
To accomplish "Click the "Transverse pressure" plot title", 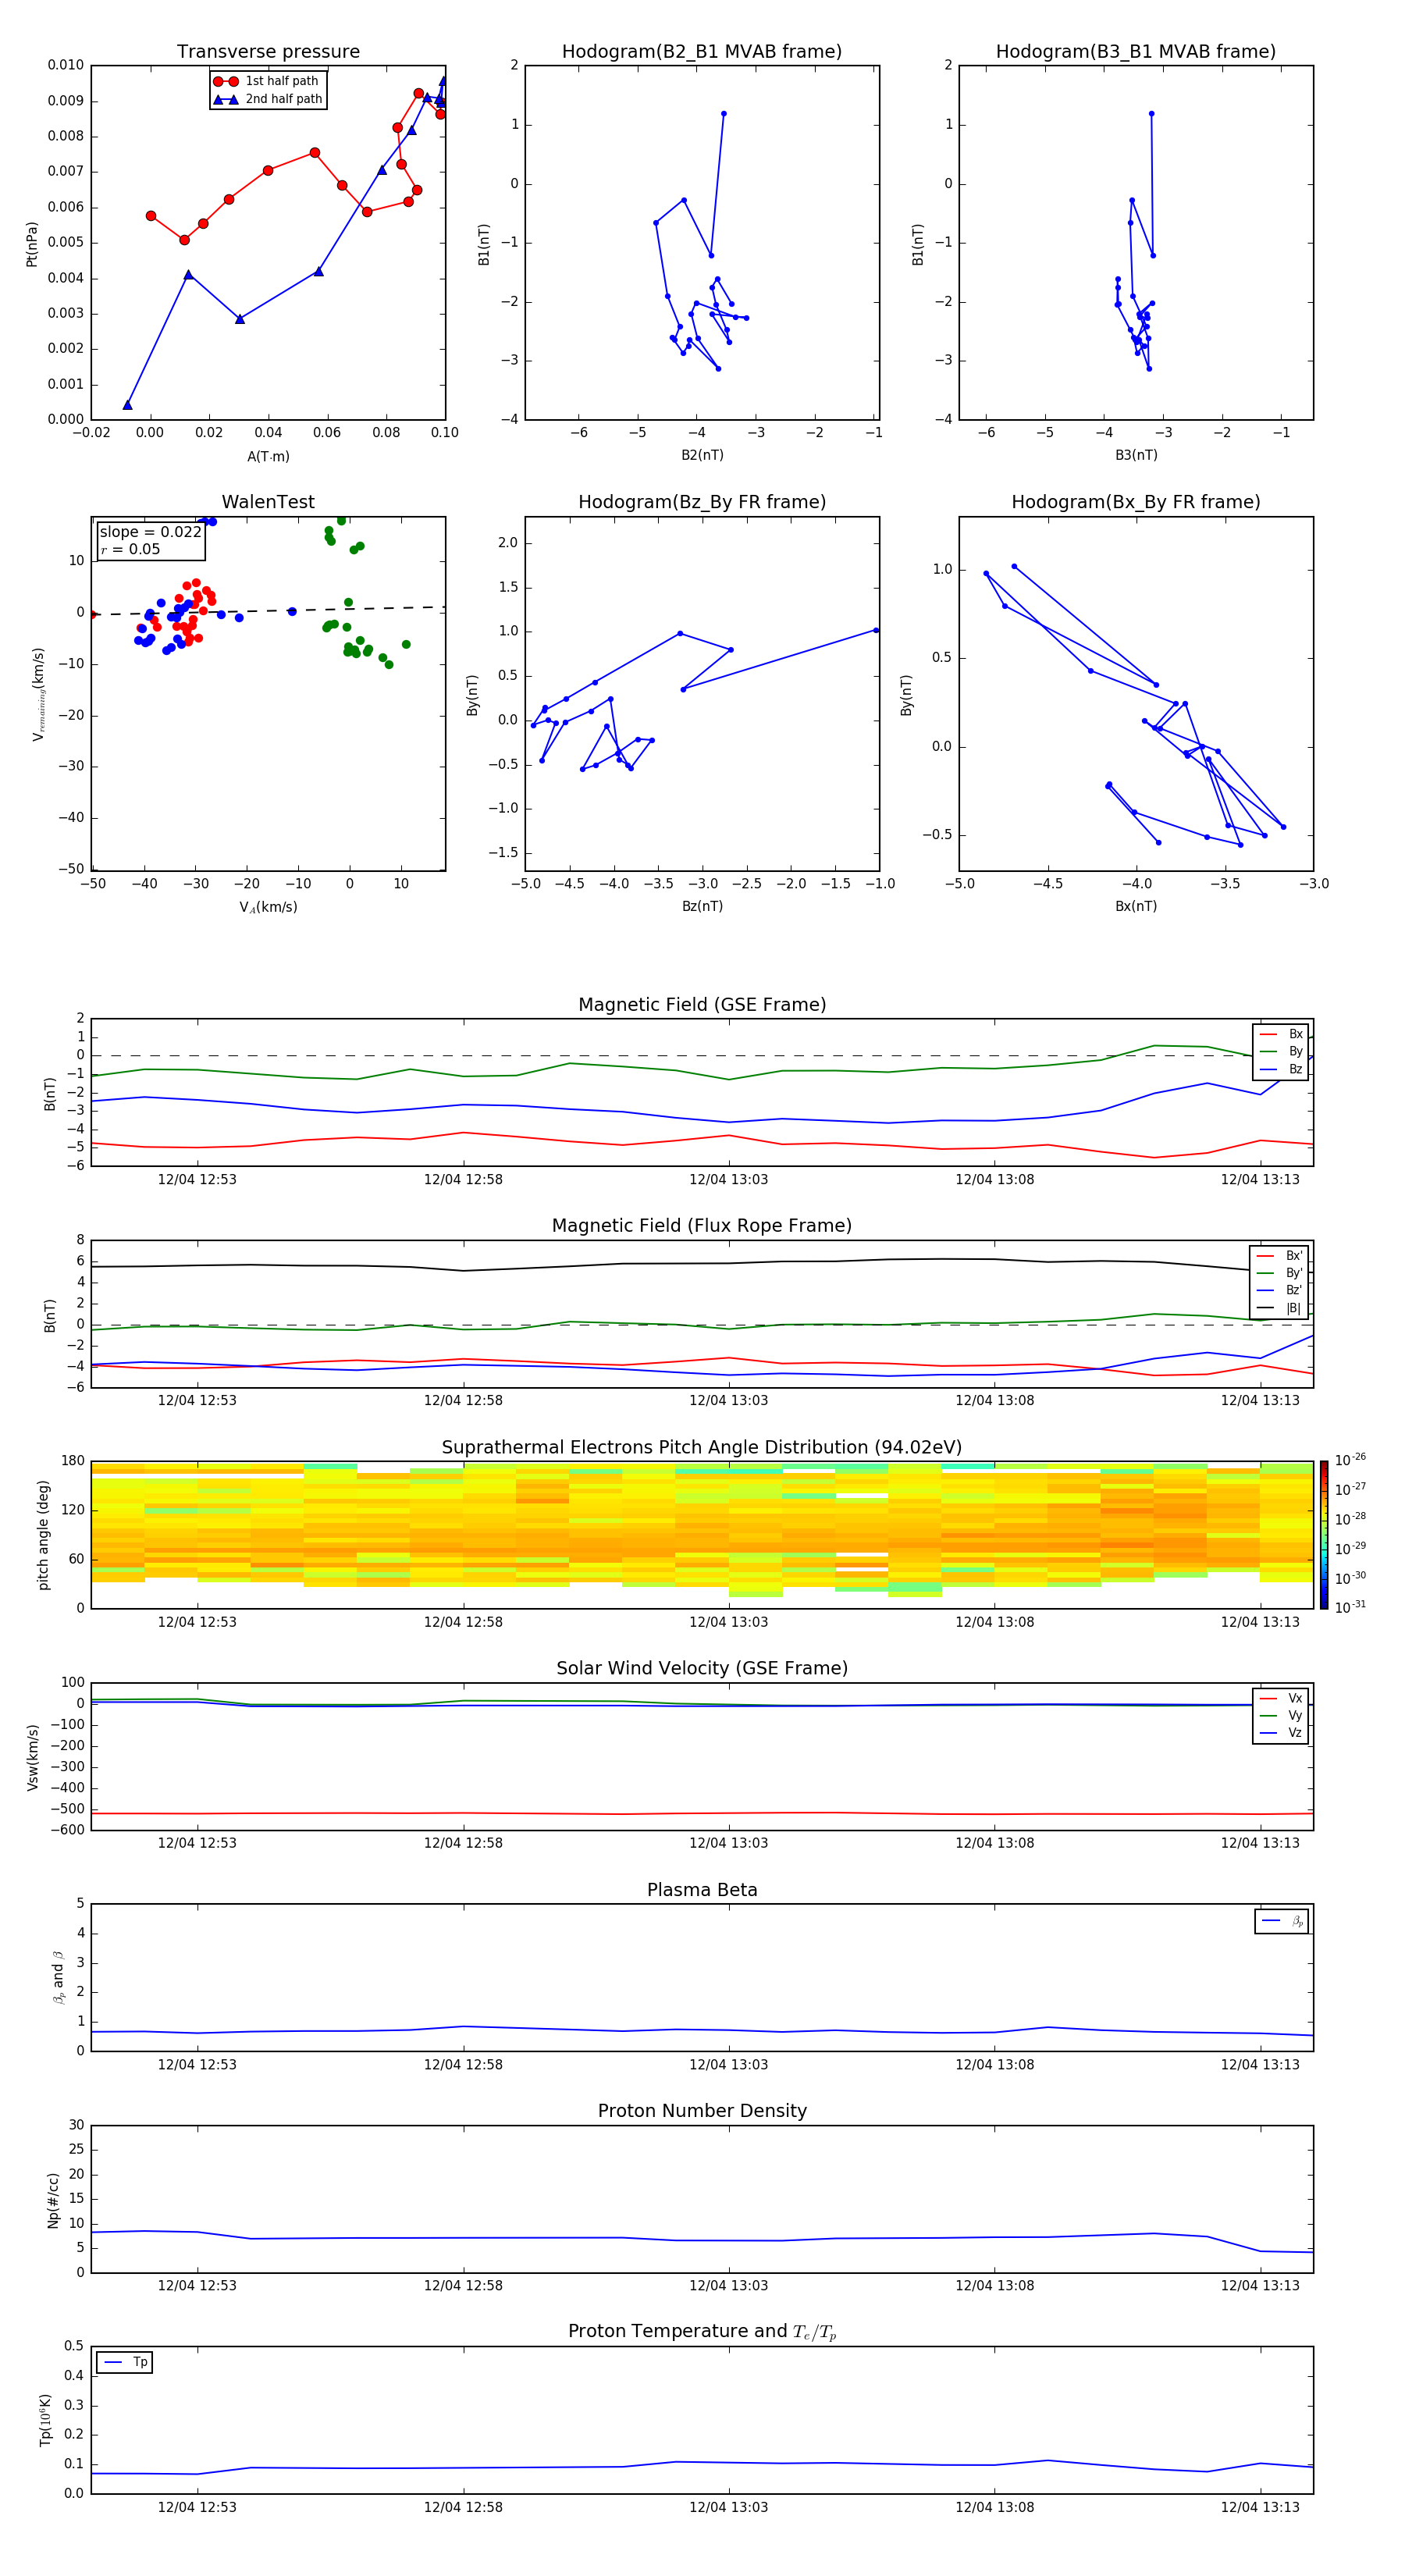I will click(x=268, y=52).
